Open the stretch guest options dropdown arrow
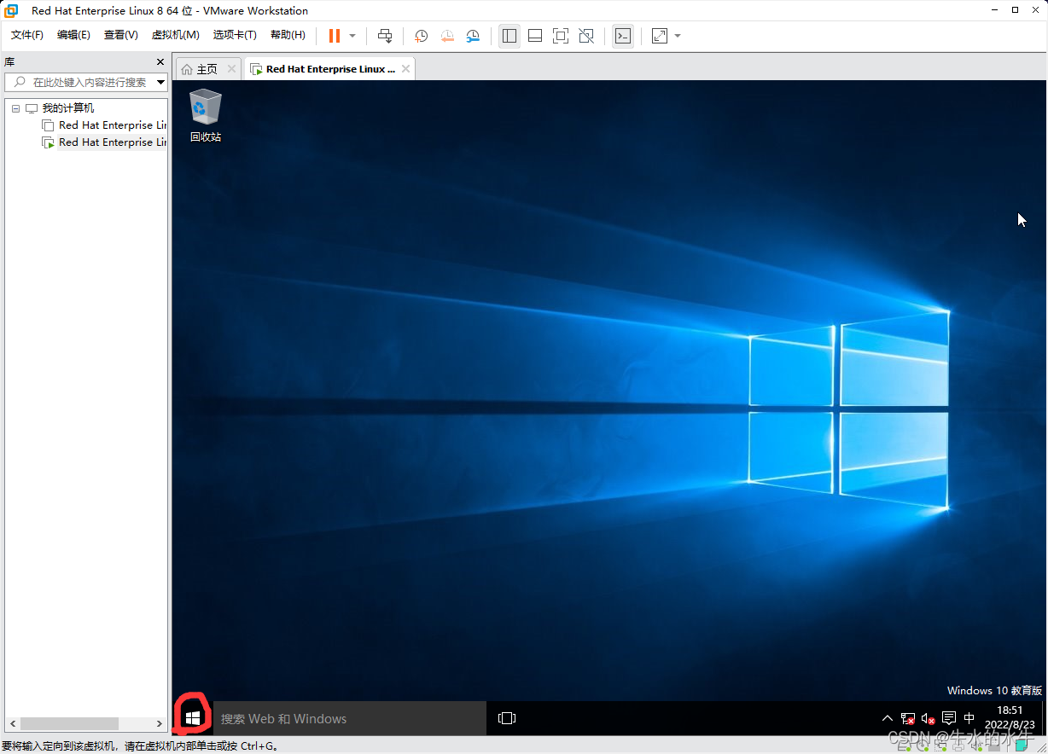This screenshot has height=754, width=1048. click(x=678, y=36)
